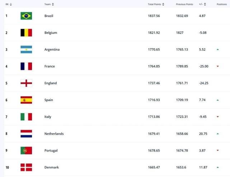230x177 pixels.
Task: Sort table by RK column
Action: [9, 4]
